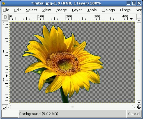This screenshot has height=119, width=143.
Task: Open the File menu
Action: click(6, 10)
